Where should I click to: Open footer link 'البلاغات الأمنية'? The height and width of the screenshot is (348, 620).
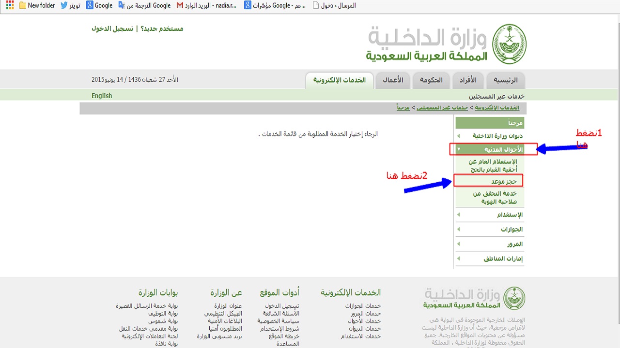[225, 321]
